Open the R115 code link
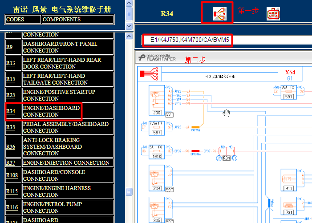Screen dimensions: 312x223 (12, 191)
